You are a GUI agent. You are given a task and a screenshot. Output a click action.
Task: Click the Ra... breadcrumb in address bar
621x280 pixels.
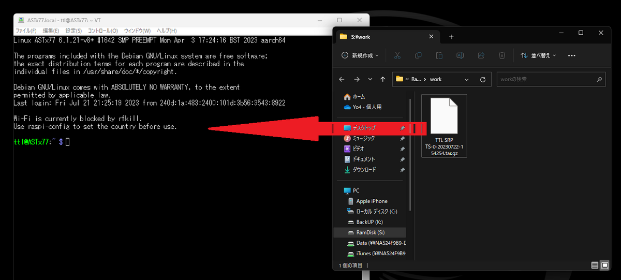[417, 79]
